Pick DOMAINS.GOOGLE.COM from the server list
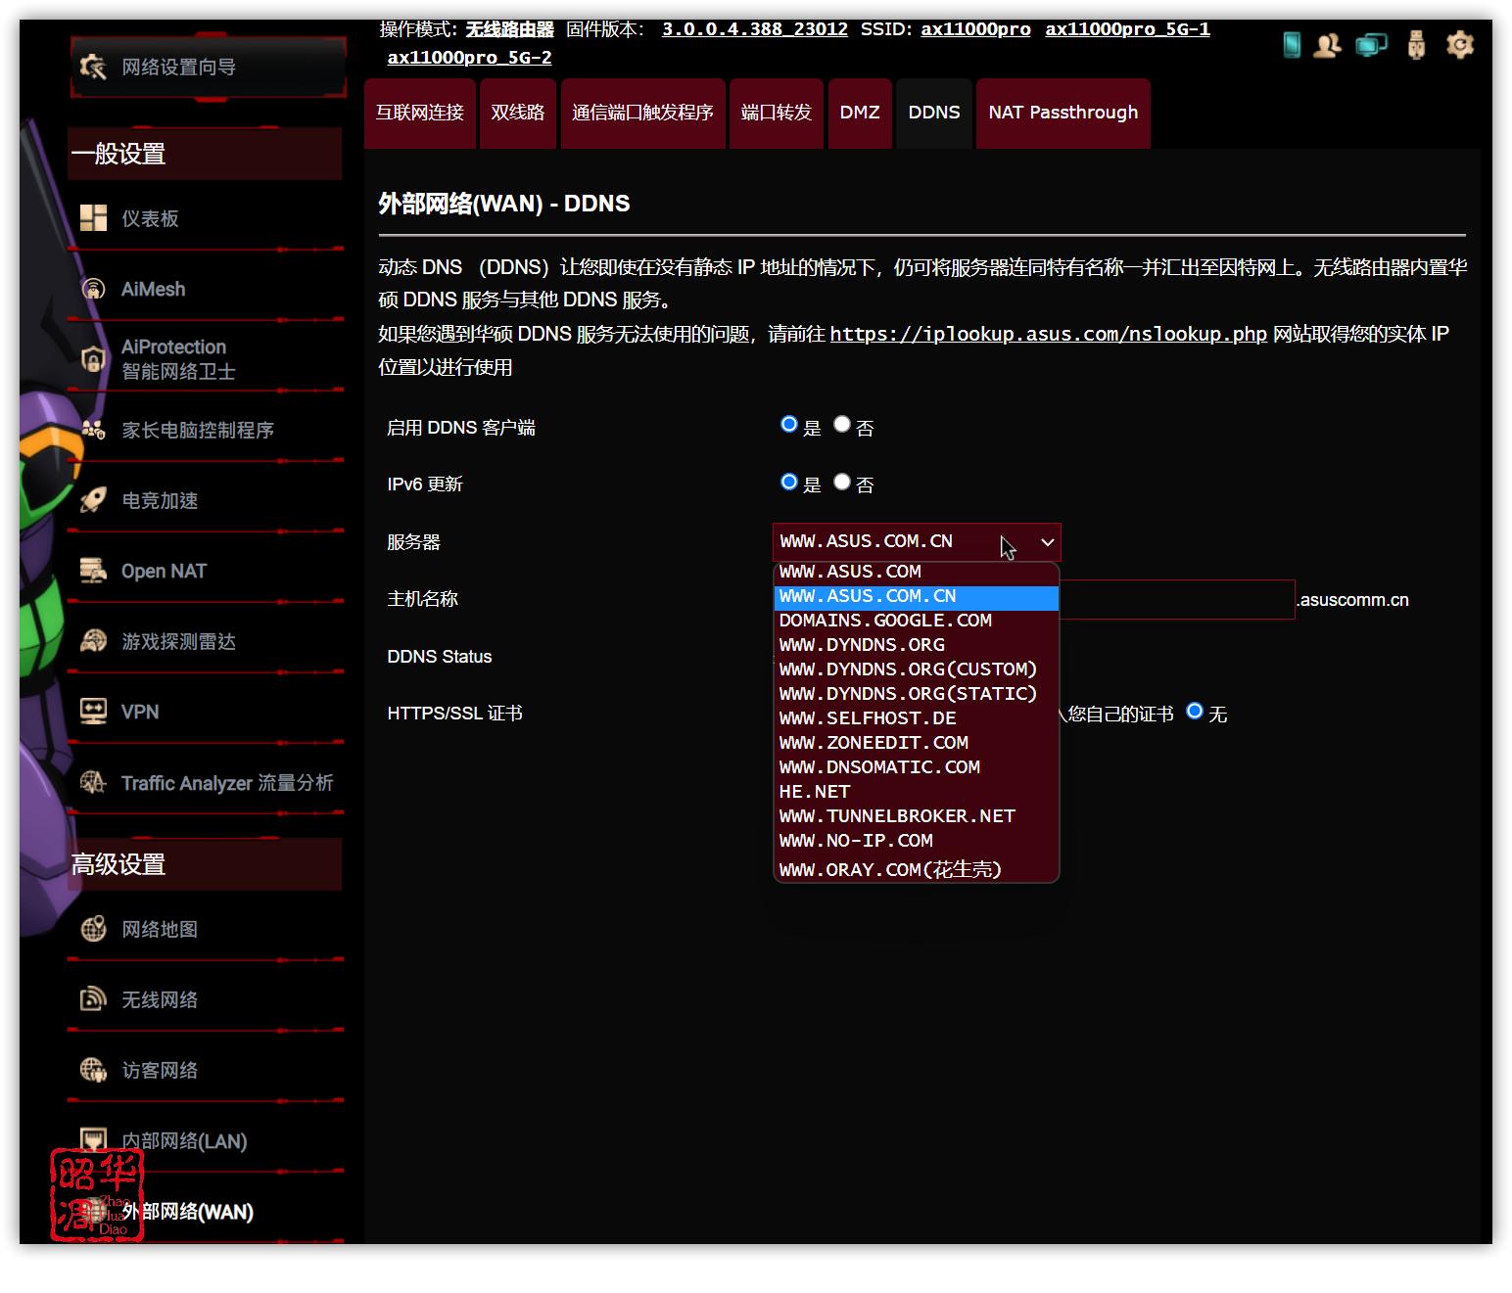 tap(884, 620)
